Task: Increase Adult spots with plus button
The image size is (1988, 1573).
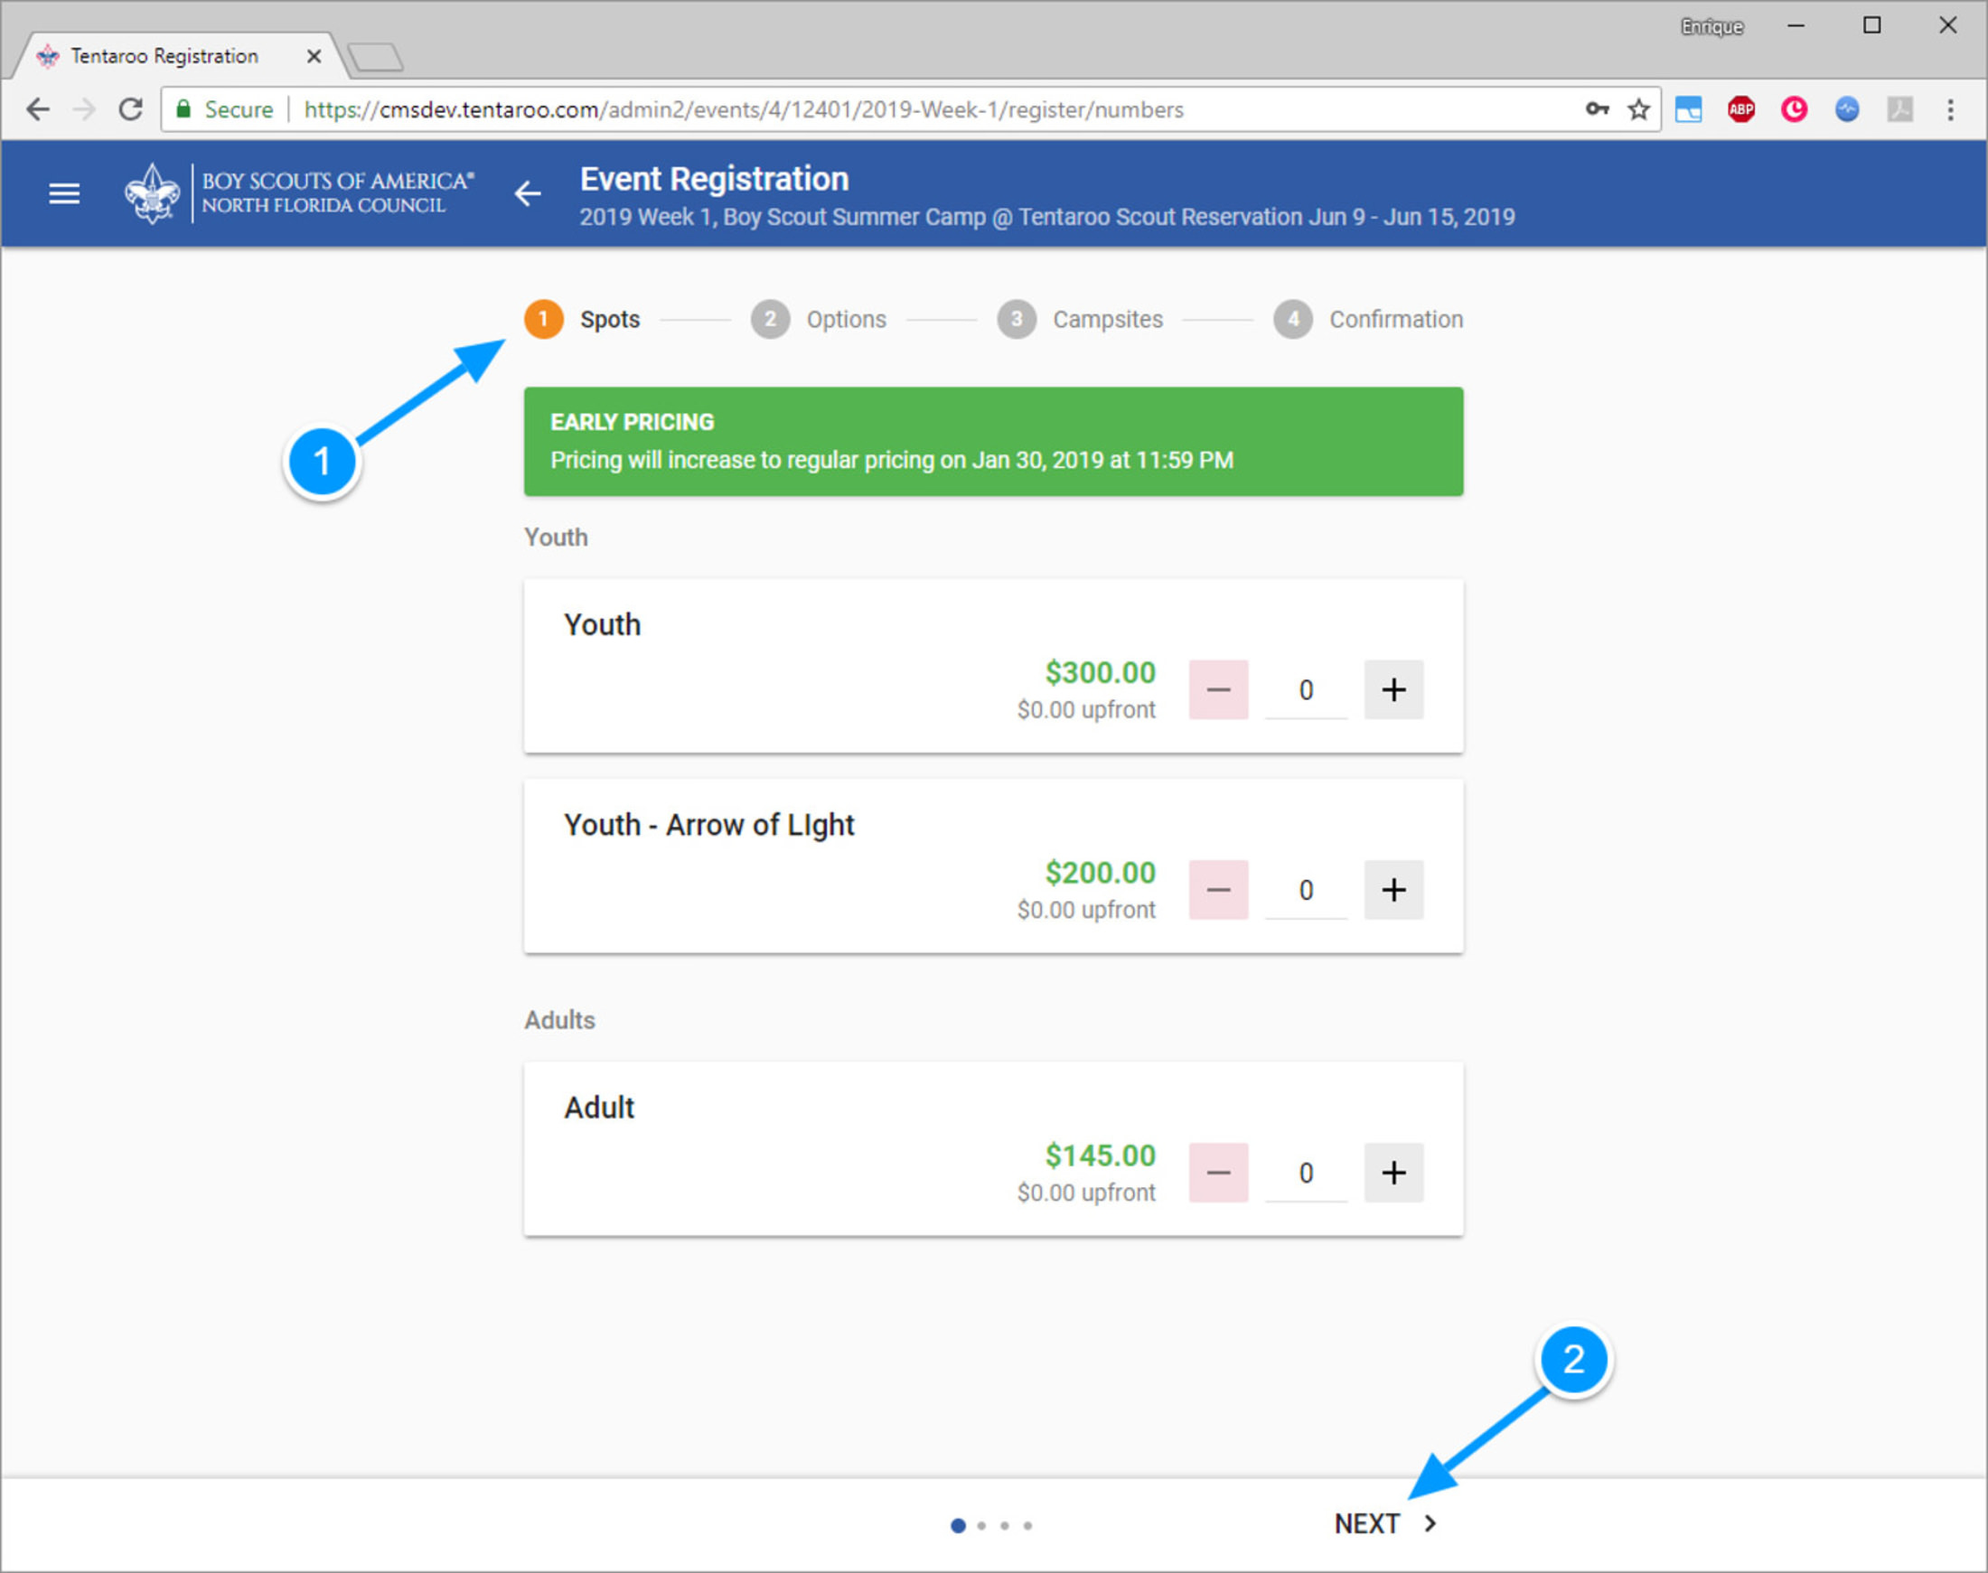Action: [1393, 1173]
